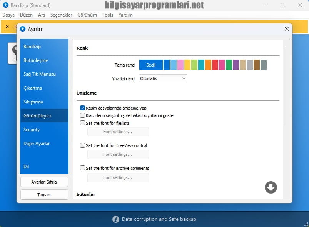
Task: Choose the slate gray theme color swatch
Action: click(x=264, y=65)
